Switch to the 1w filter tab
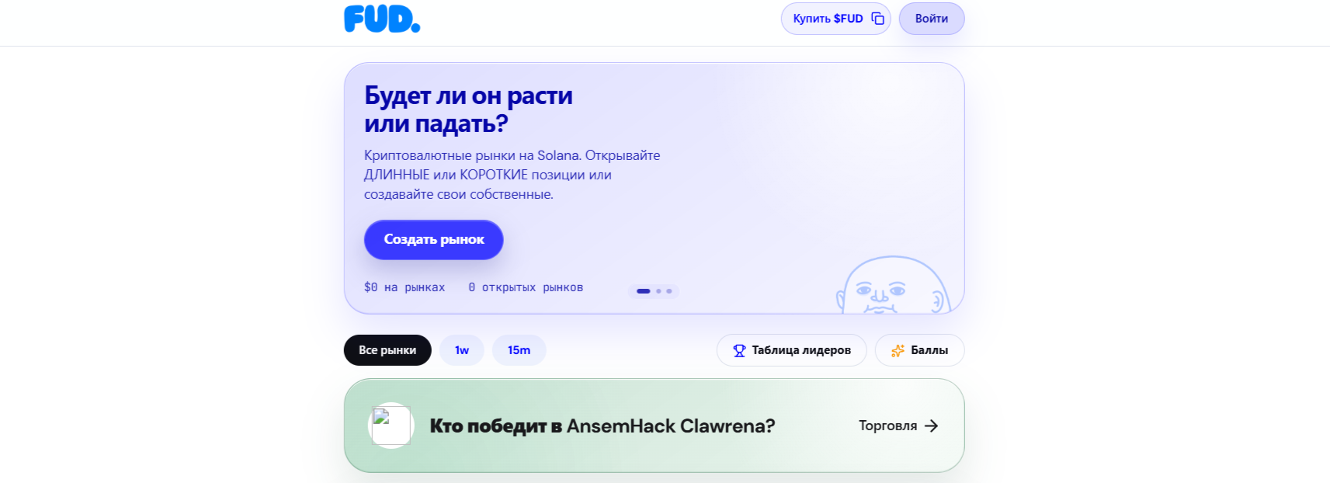The height and width of the screenshot is (483, 1330). point(462,350)
